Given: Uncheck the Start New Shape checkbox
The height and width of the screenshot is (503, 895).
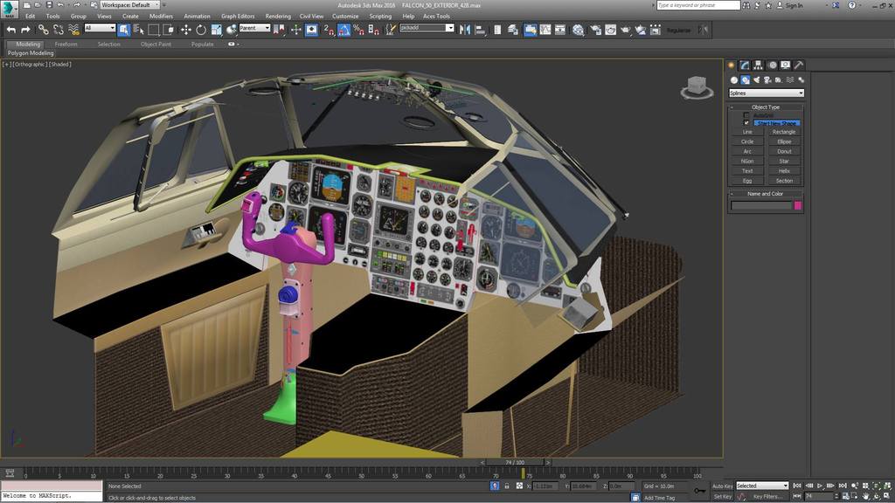Looking at the screenshot, I should click(746, 123).
